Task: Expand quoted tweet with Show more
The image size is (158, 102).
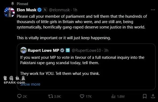Action: click(x=30, y=84)
